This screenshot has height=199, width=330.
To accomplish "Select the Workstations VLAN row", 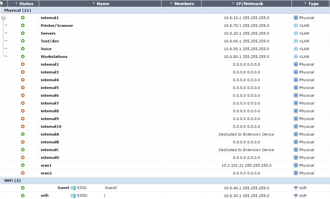I will tap(165, 57).
